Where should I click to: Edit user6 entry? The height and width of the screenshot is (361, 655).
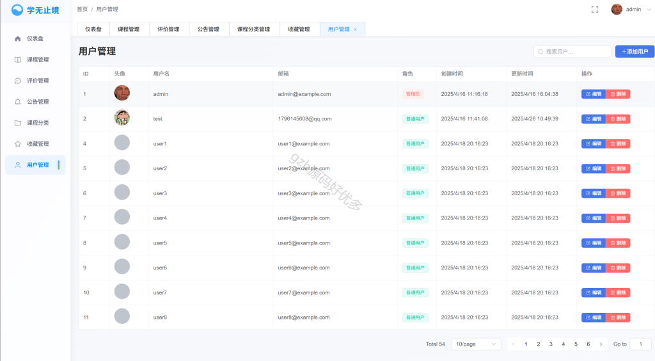point(593,268)
